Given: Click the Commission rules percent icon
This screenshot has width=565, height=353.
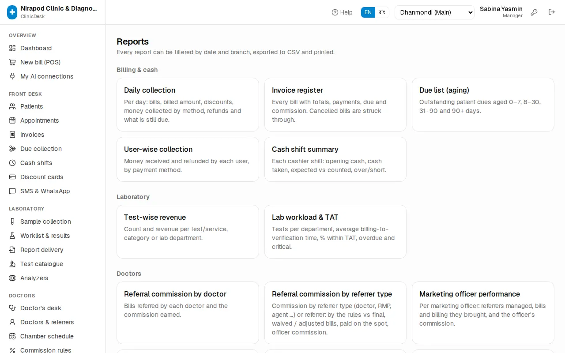Looking at the screenshot, I should 12,350.
